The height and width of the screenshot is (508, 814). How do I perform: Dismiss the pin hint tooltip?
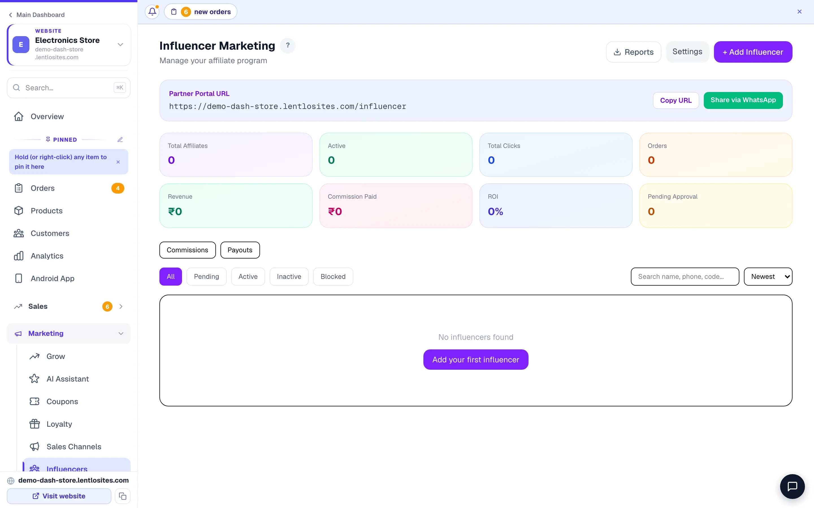(x=118, y=162)
